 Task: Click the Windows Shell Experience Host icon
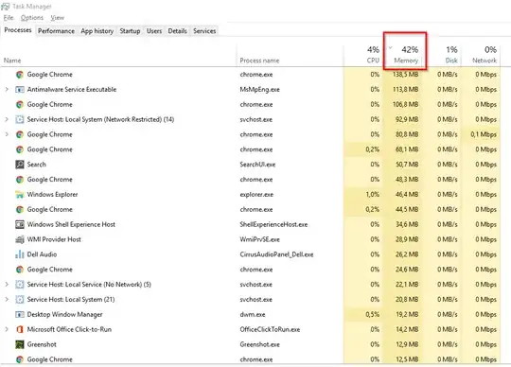pyautogui.click(x=20, y=224)
